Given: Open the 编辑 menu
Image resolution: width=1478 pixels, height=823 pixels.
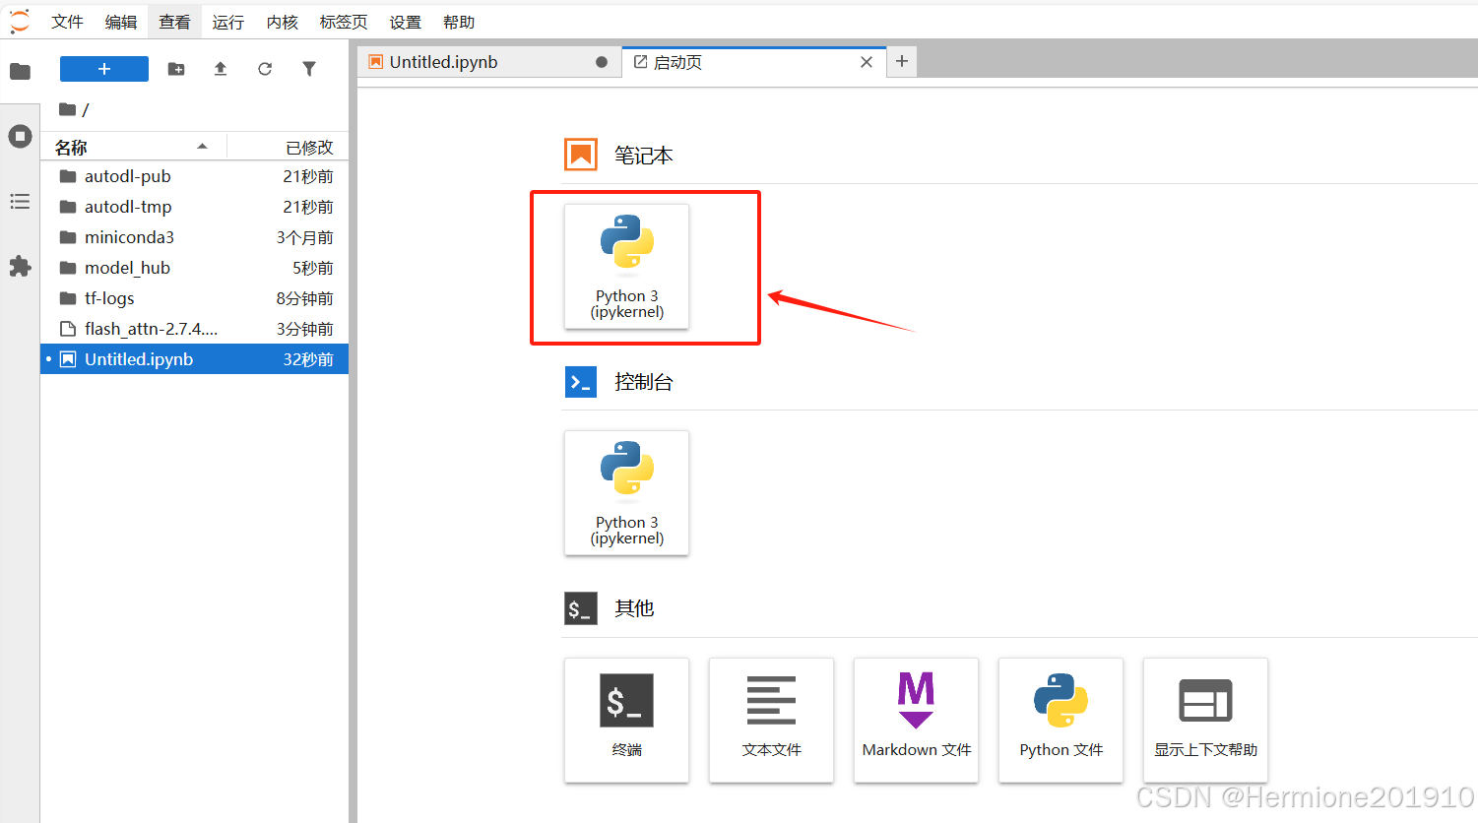Looking at the screenshot, I should click(x=121, y=22).
